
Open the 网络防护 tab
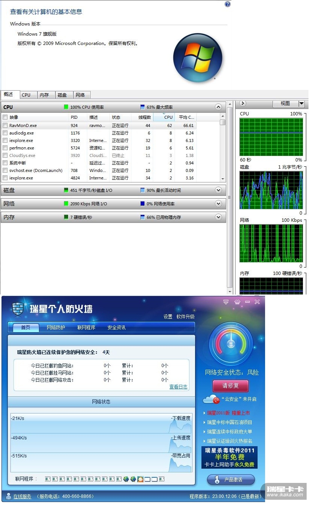56,327
